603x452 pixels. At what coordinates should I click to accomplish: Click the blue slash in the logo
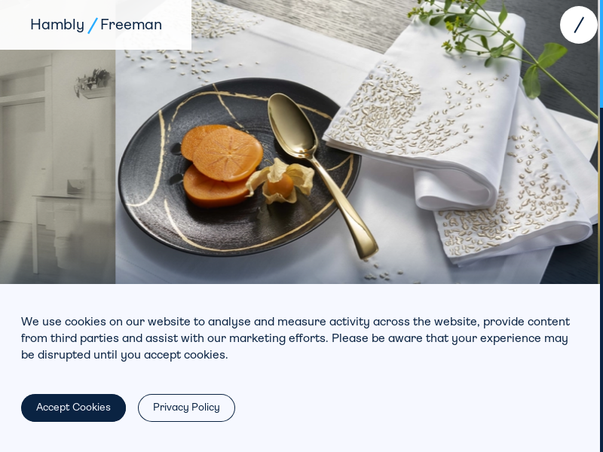click(93, 25)
